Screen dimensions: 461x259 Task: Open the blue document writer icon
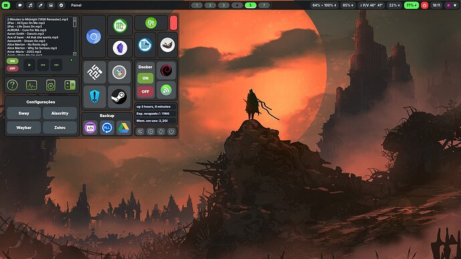[145, 45]
